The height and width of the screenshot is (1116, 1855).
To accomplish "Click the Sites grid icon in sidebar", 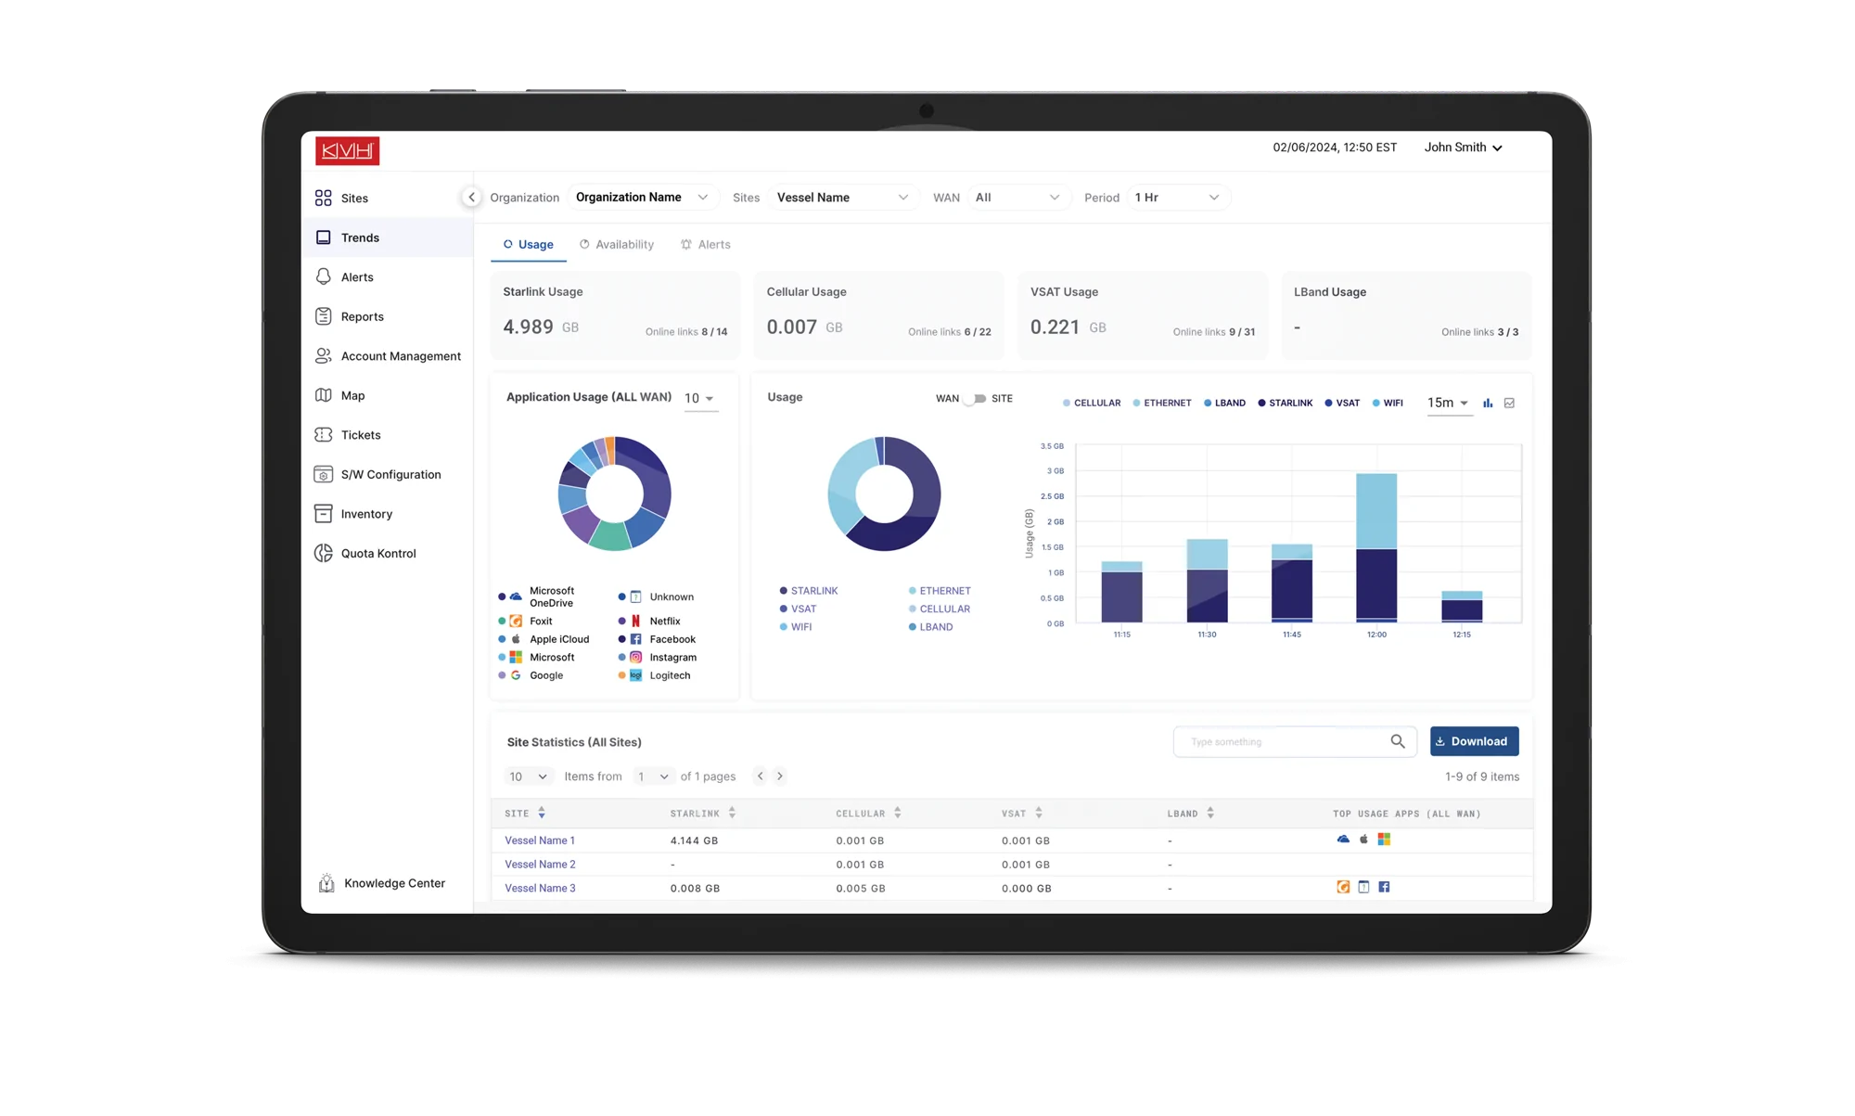I will tap(323, 198).
